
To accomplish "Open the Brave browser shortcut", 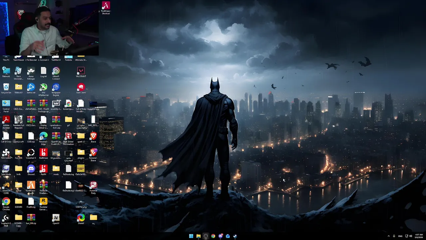I will [94, 137].
